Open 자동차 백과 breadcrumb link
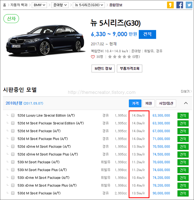This screenshot has width=194, height=200. (x=19, y=5)
